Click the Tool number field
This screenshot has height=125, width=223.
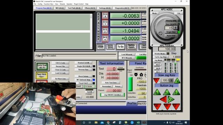tap(111, 69)
